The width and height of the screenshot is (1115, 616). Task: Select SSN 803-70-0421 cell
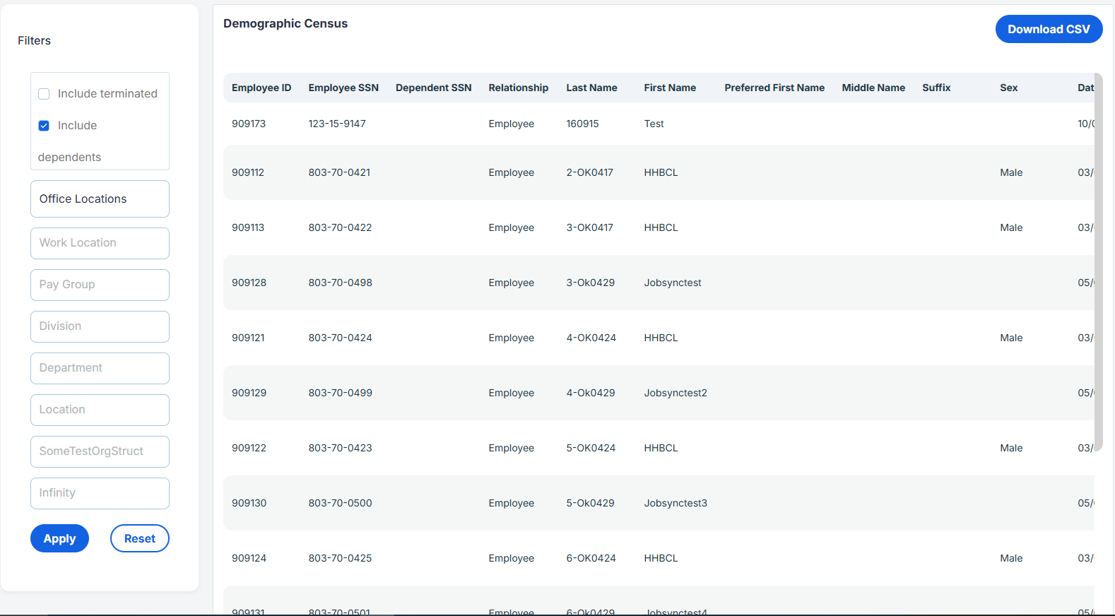[x=339, y=172]
